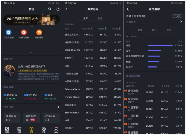Switch to 社区 community tab in bottom bar
Image resolution: width=186 pixels, height=135 pixels.
[x=19, y=130]
